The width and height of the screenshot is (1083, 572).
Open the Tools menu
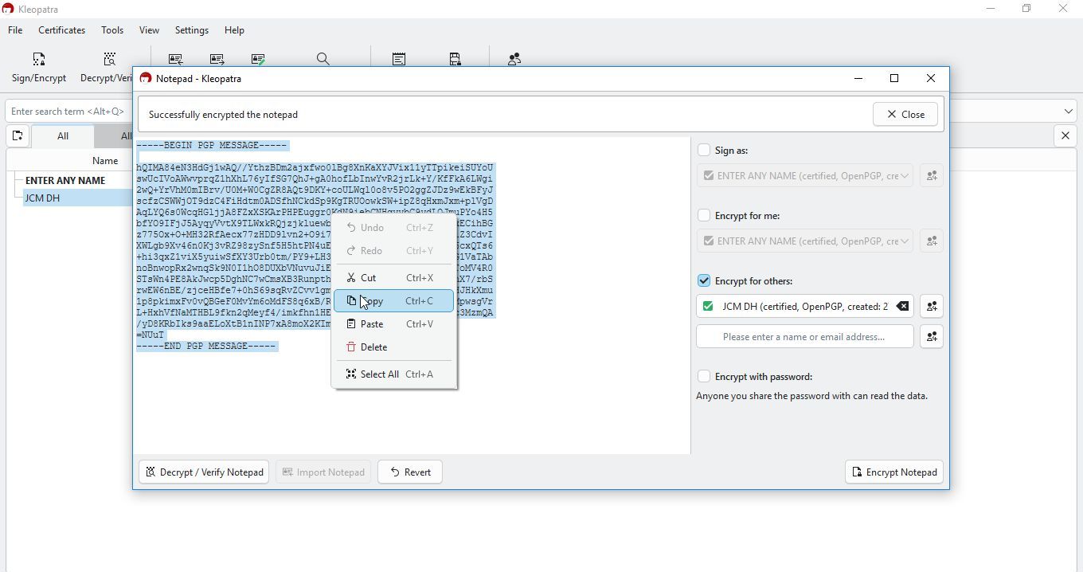(112, 30)
